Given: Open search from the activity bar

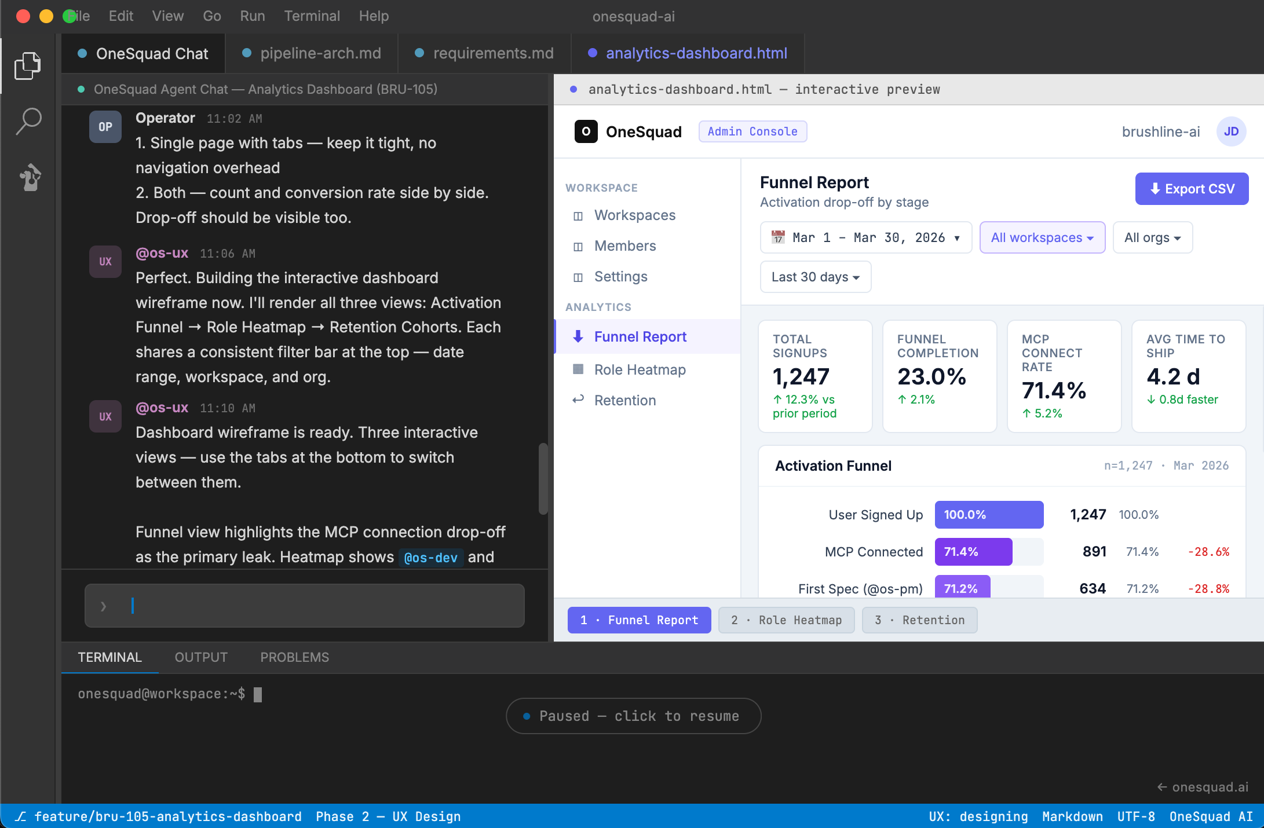Looking at the screenshot, I should click(27, 120).
